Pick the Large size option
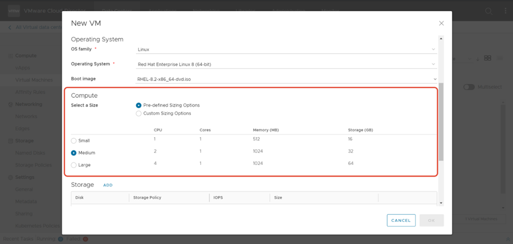Image resolution: width=513 pixels, height=244 pixels. click(74, 165)
